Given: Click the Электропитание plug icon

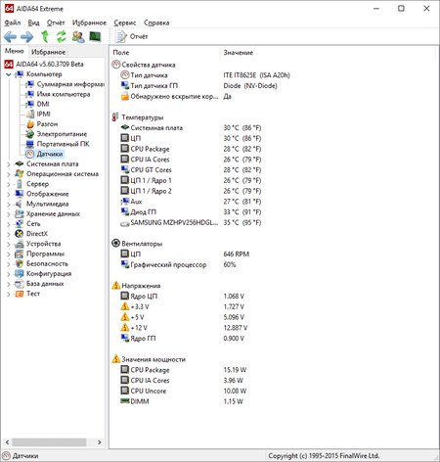Looking at the screenshot, I should [x=30, y=134].
